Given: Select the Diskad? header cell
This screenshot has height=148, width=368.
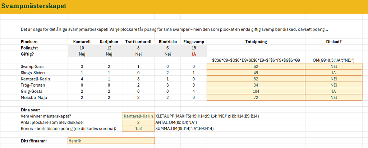Looking at the screenshot, I should coord(334,42).
